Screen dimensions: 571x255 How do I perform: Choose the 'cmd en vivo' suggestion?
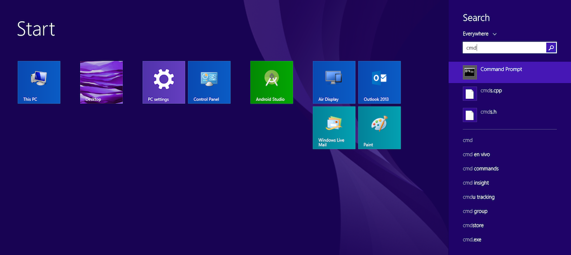[x=476, y=154]
